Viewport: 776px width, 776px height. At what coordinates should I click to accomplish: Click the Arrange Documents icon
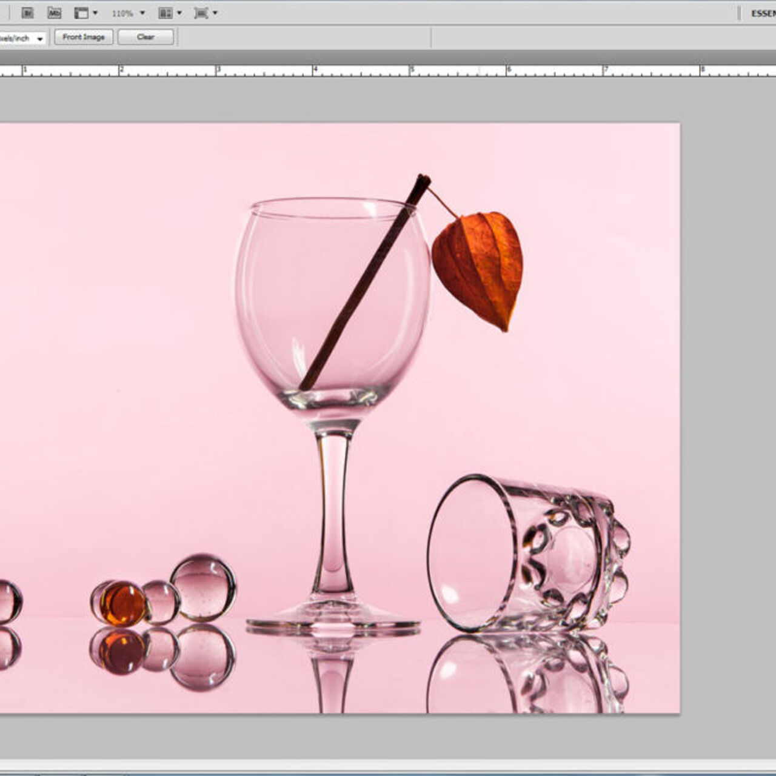pyautogui.click(x=164, y=13)
